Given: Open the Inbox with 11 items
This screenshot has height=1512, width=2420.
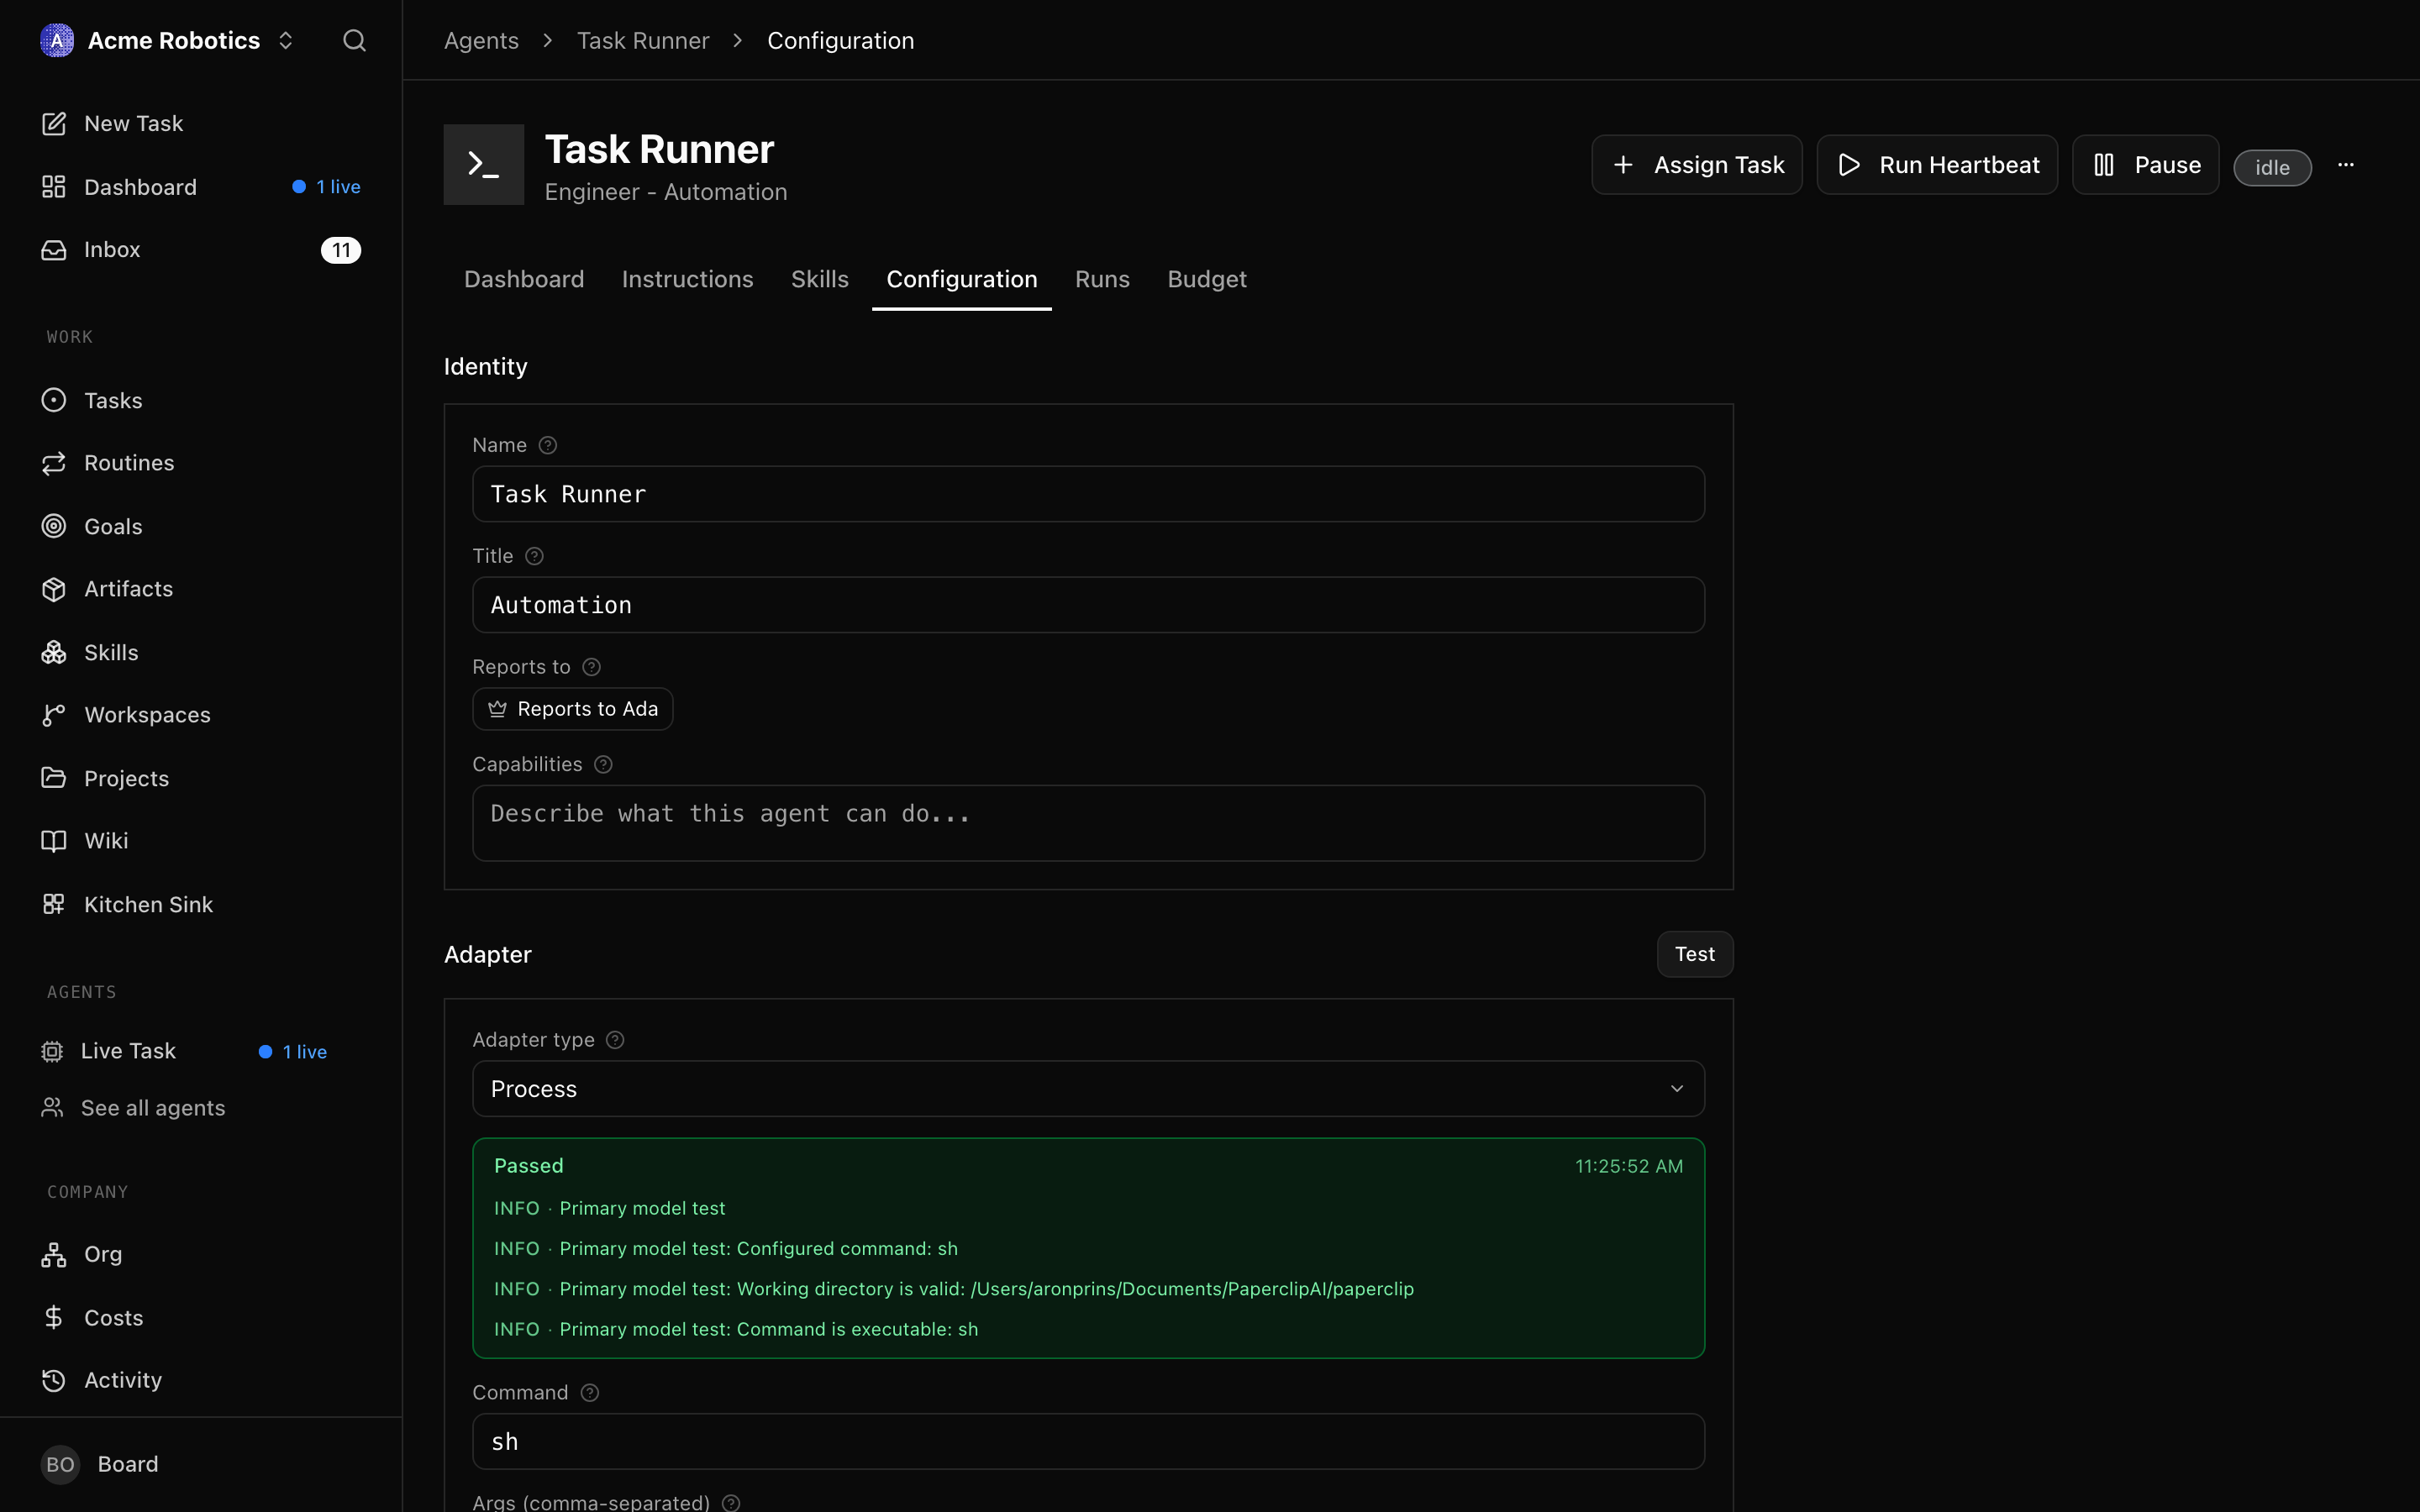Looking at the screenshot, I should click(201, 250).
